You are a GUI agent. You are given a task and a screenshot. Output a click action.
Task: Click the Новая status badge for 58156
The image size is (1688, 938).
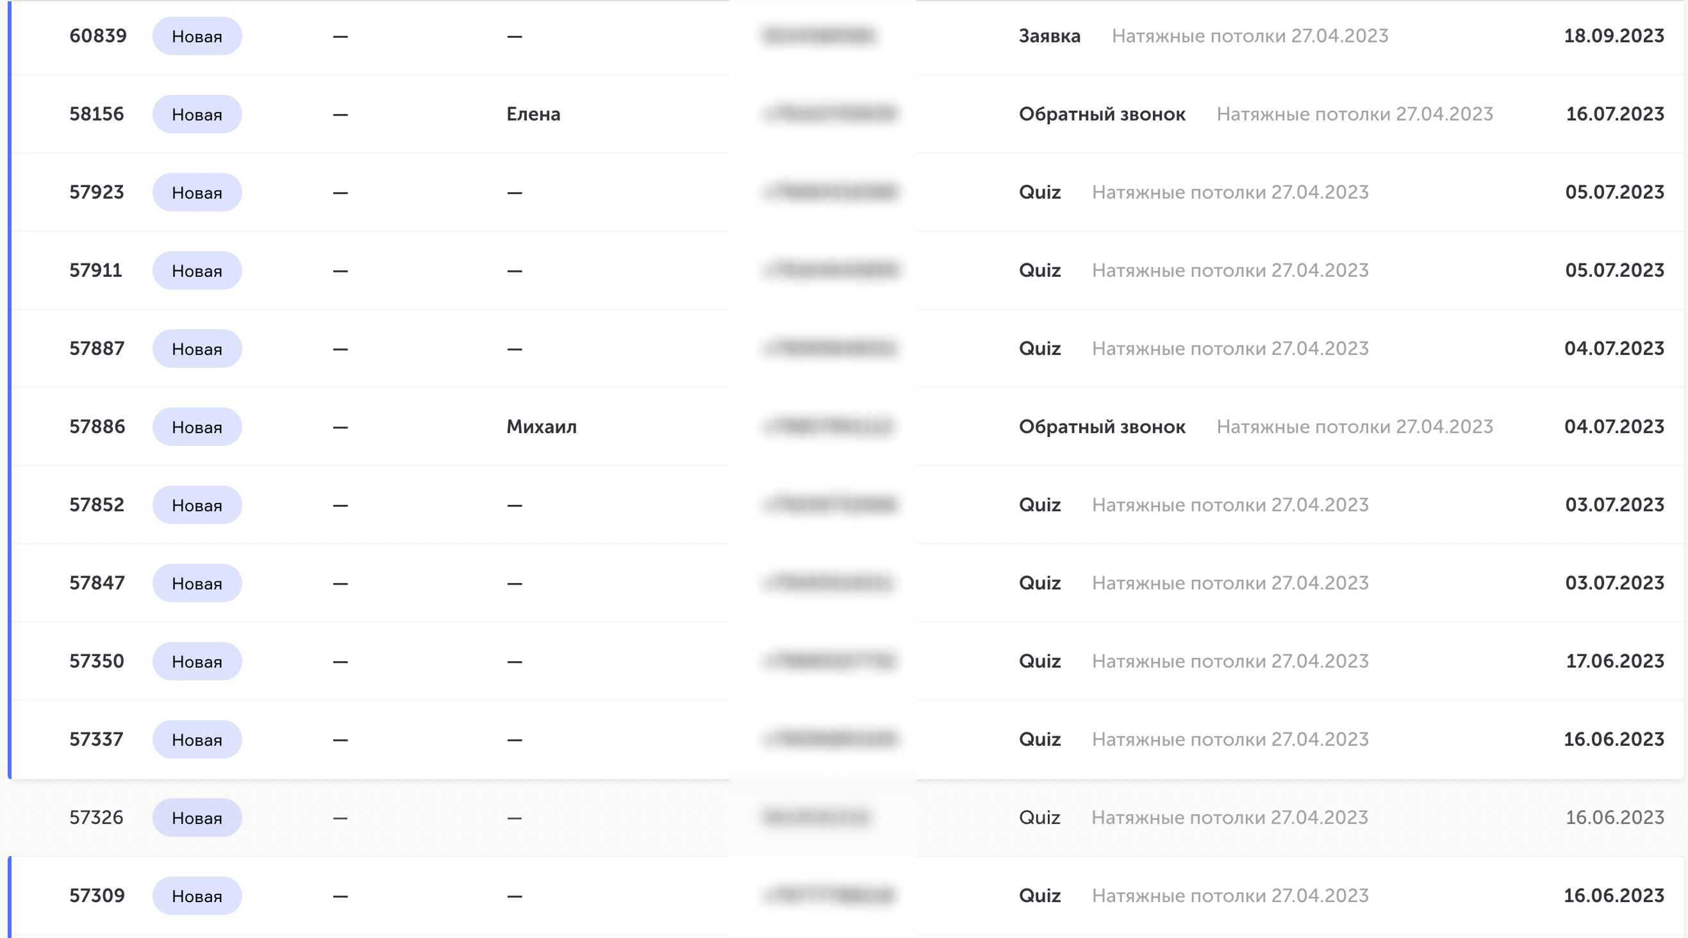(197, 115)
